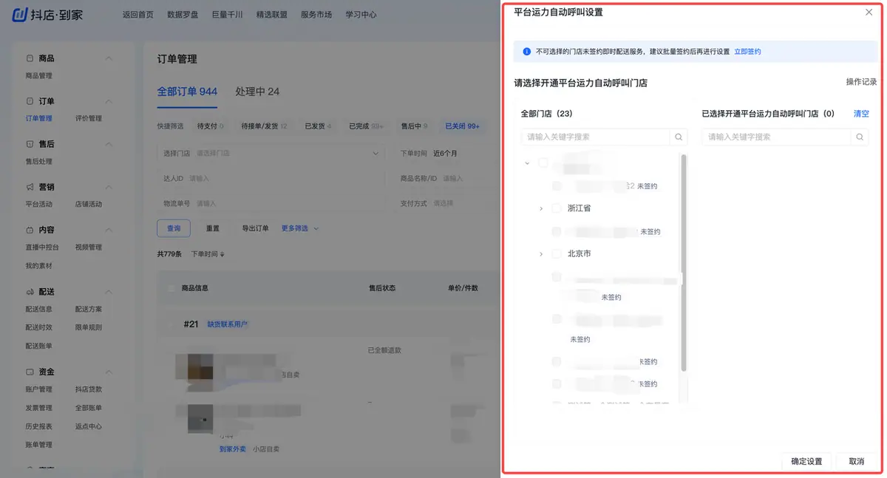Collapse the 营销 sidebar section

pos(109,187)
